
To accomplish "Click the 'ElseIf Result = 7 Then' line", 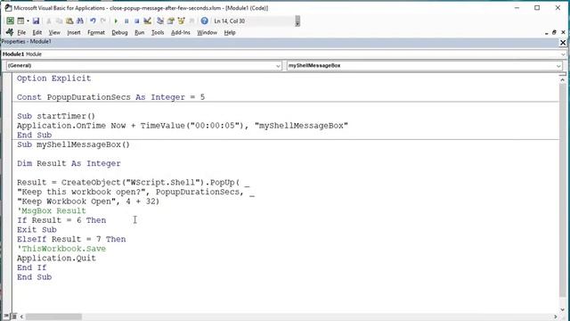I will click(71, 239).
